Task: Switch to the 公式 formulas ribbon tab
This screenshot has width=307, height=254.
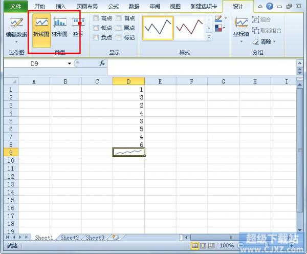Action: (x=113, y=7)
